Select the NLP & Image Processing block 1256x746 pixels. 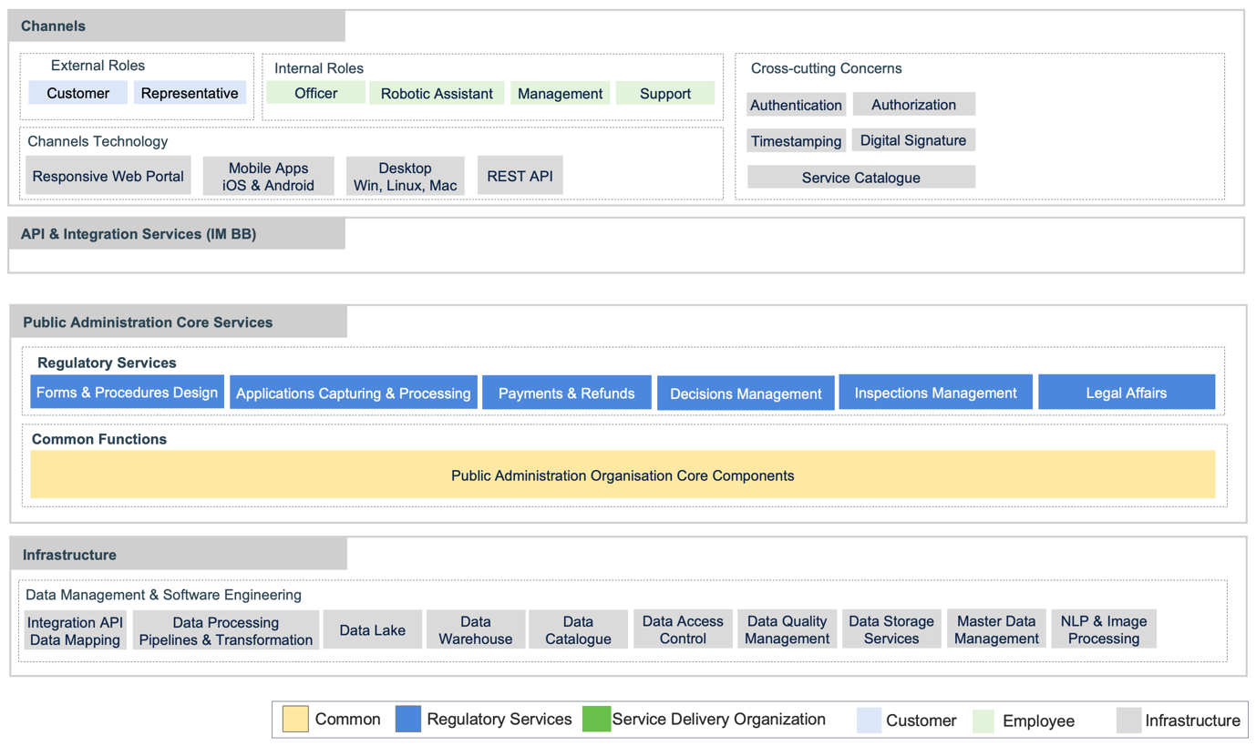(1103, 630)
